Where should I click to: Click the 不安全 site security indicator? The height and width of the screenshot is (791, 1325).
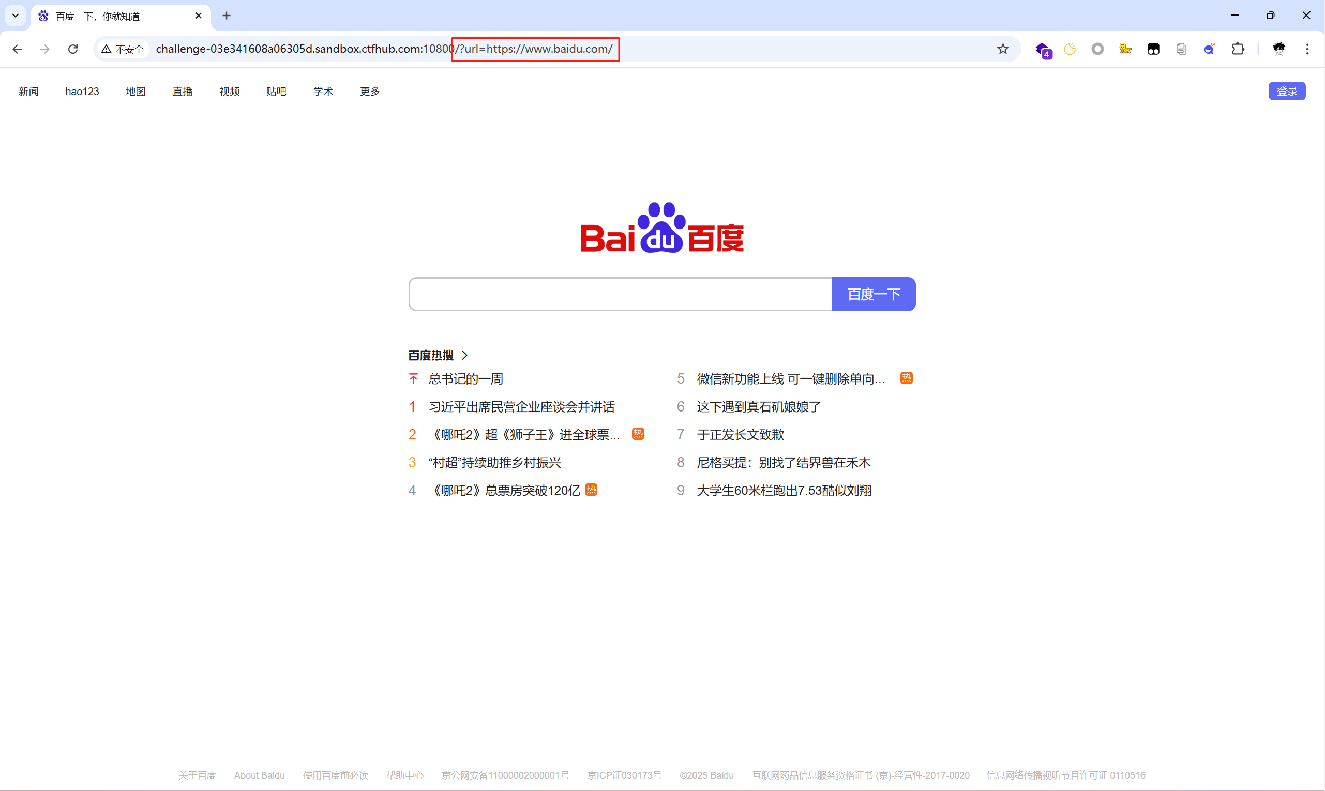123,49
